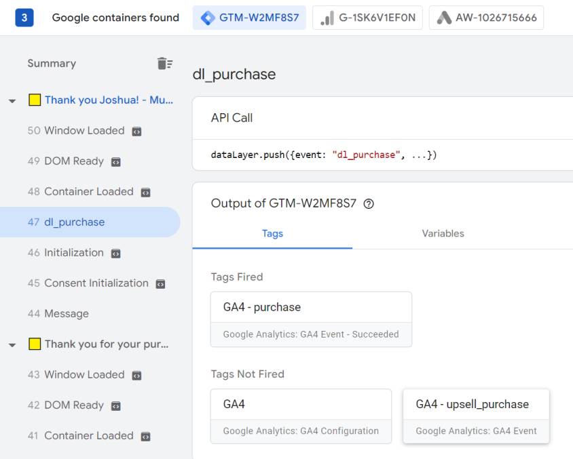Click the code icon beside 42 DOM Ready
This screenshot has width=573, height=459.
(116, 405)
